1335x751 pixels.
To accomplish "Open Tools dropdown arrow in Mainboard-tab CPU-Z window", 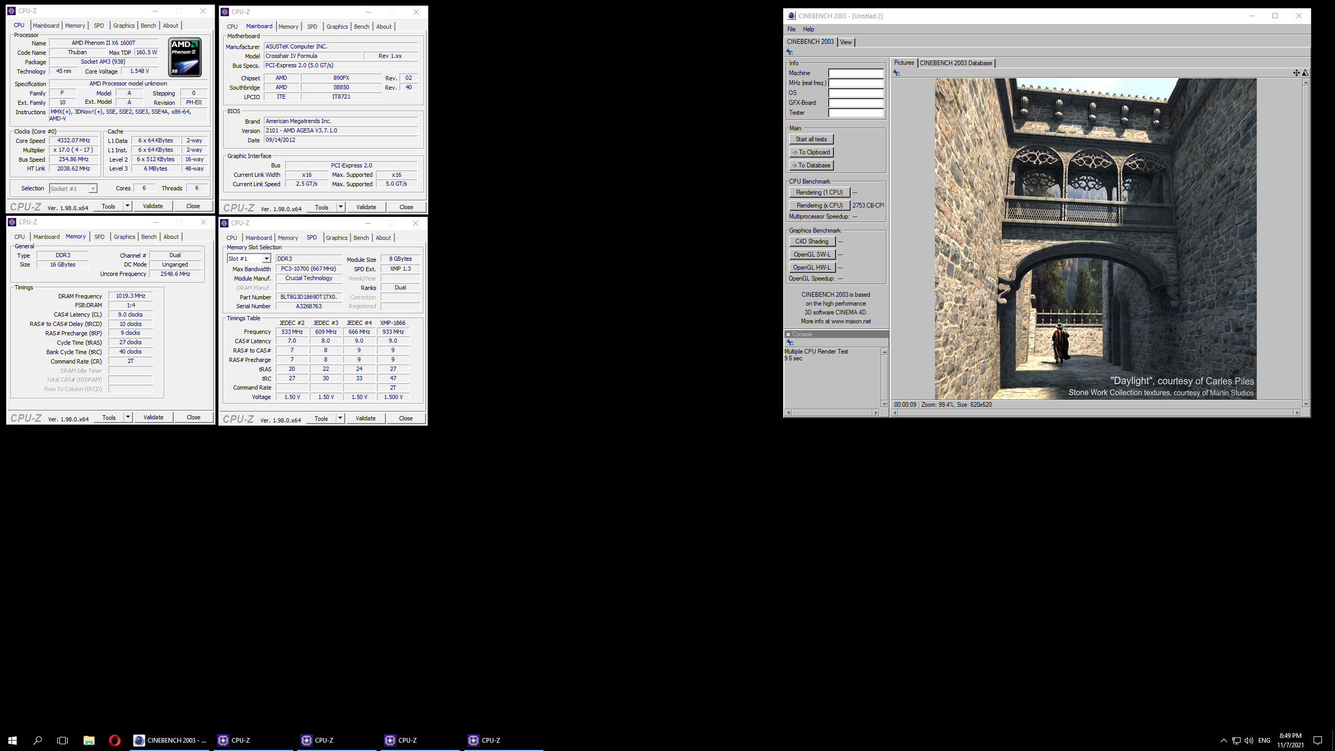I will (340, 207).
